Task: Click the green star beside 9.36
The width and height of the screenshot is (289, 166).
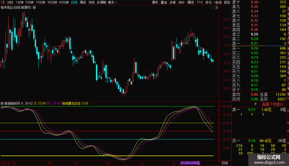Action: click(x=260, y=2)
